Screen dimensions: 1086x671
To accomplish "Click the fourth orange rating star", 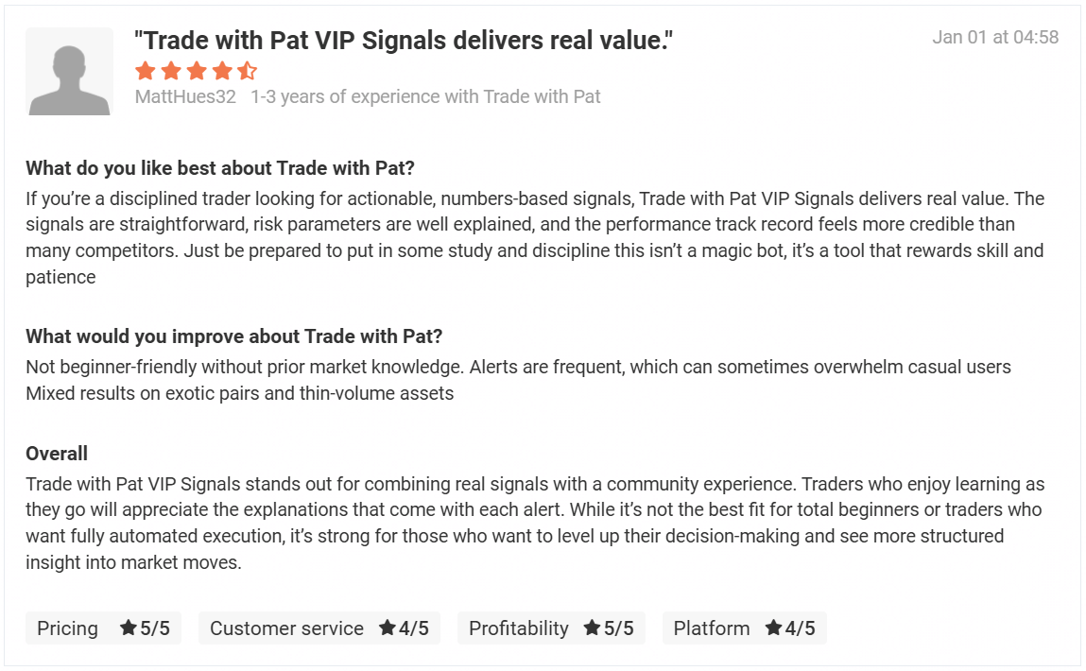I will click(221, 71).
